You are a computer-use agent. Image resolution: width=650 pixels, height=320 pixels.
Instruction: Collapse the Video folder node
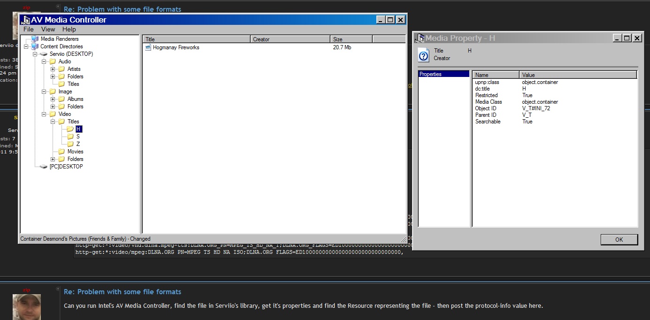(44, 114)
